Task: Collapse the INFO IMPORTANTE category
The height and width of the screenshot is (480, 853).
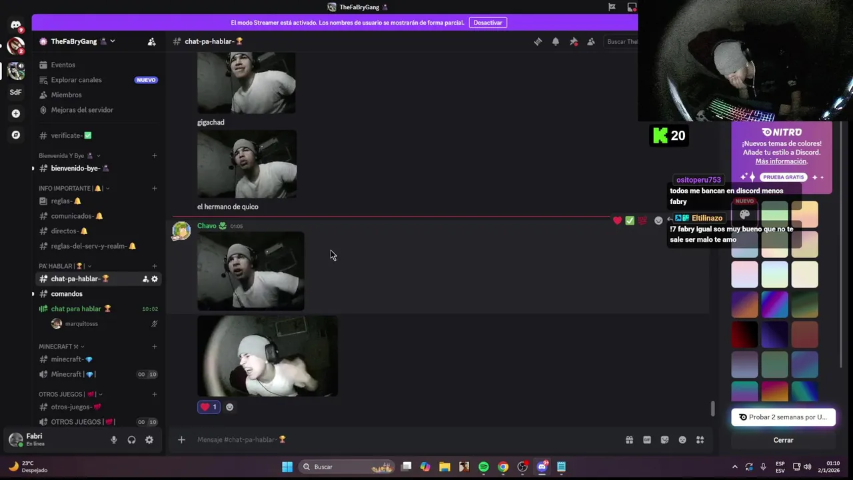Action: click(74, 188)
